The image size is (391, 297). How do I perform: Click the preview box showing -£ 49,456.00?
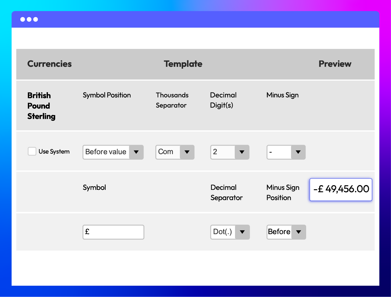[340, 190]
